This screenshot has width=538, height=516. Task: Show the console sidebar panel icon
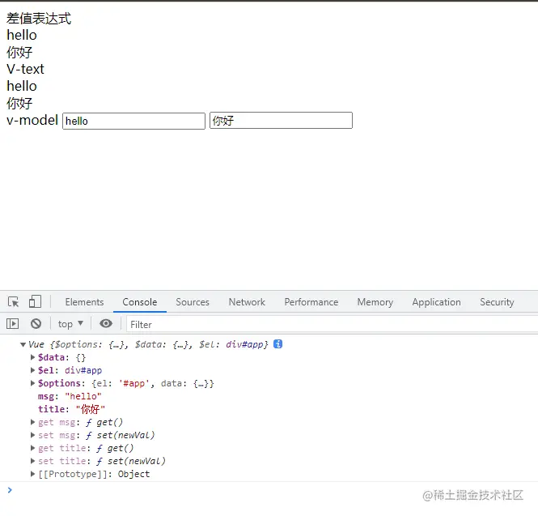[13, 324]
